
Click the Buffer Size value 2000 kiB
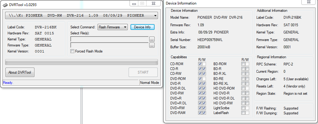[x=204, y=47]
